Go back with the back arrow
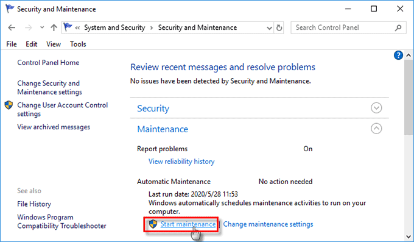This screenshot has height=242, width=414. [x=12, y=27]
